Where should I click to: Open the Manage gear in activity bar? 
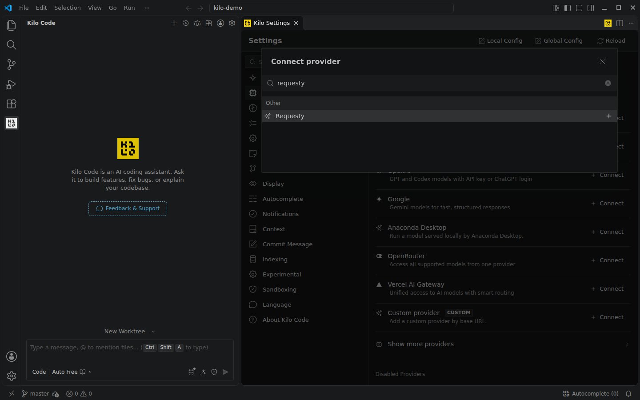click(12, 376)
